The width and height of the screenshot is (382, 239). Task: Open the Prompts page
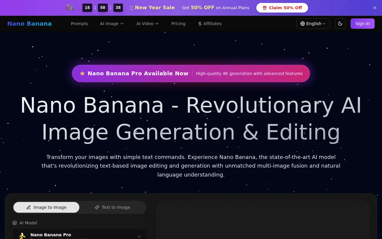point(79,24)
